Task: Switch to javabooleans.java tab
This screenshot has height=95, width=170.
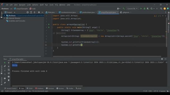Action: [x=88, y=12]
